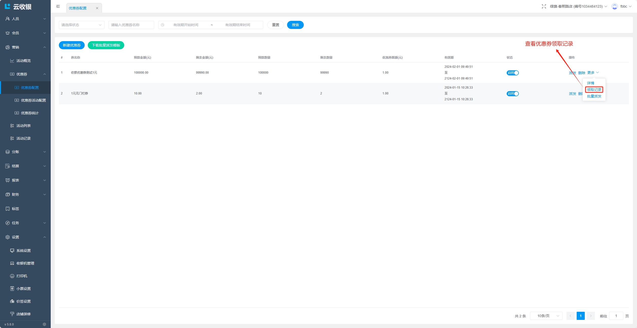Open the 10条/页 page size selector
Viewport: 637px width, 328px height.
[546, 316]
